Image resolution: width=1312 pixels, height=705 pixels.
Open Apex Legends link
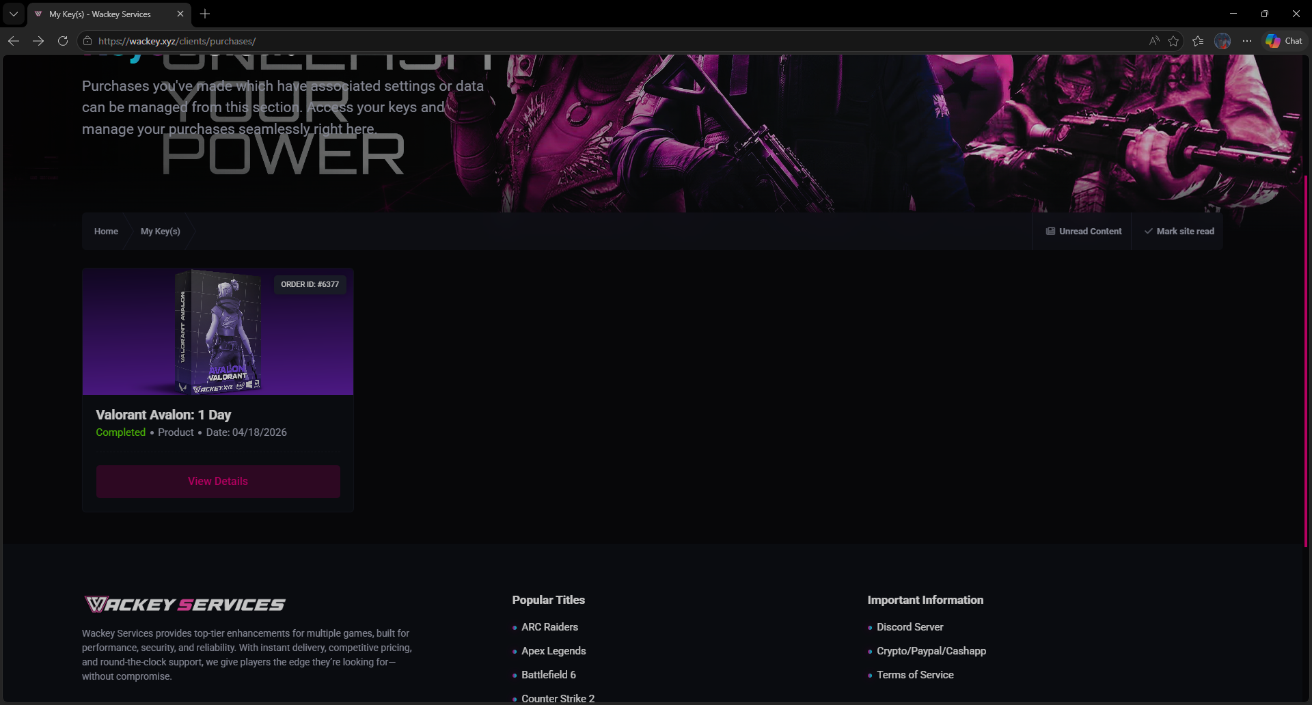pos(553,651)
